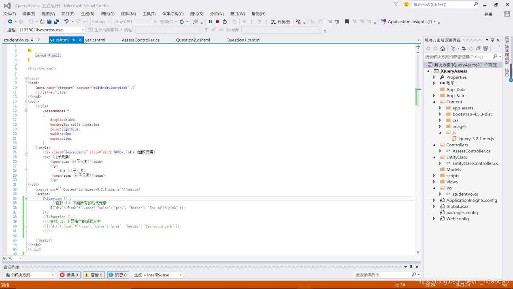513x289 pixels.
Task: Open pending changes filter clock icon
Action: (x=453, y=48)
